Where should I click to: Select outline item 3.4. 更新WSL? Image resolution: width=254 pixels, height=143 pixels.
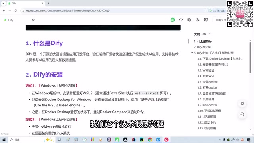206,76
